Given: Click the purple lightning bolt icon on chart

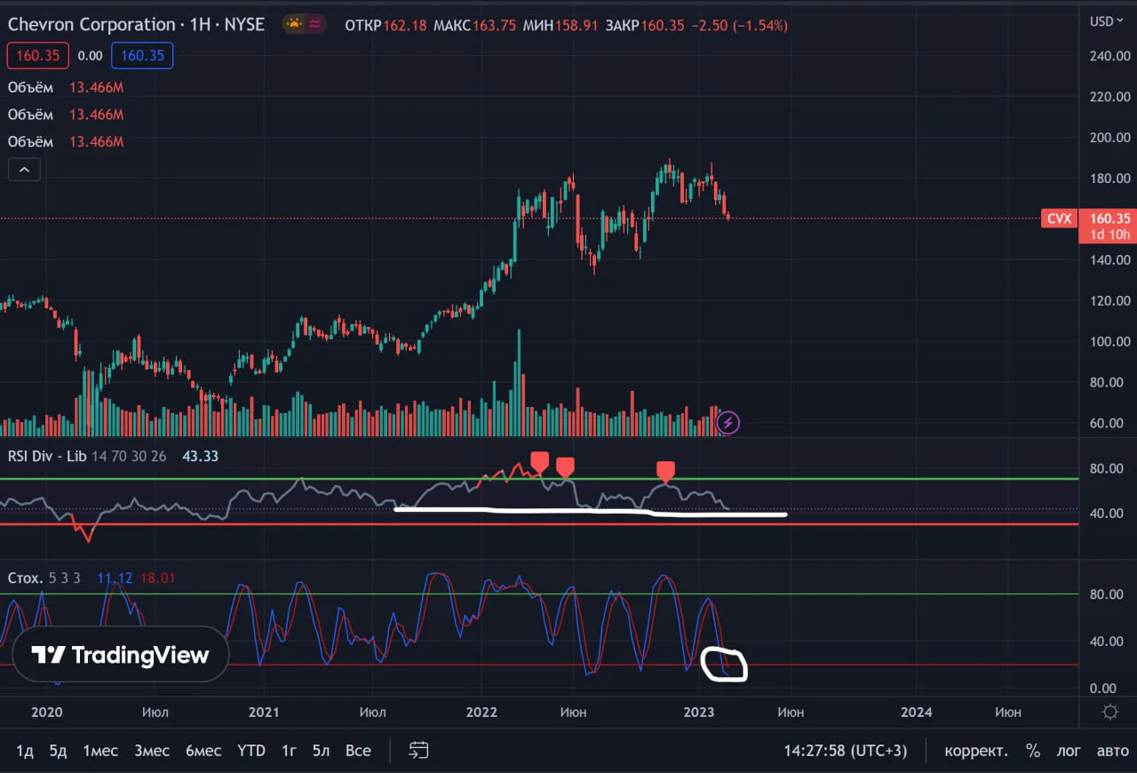Looking at the screenshot, I should (728, 423).
